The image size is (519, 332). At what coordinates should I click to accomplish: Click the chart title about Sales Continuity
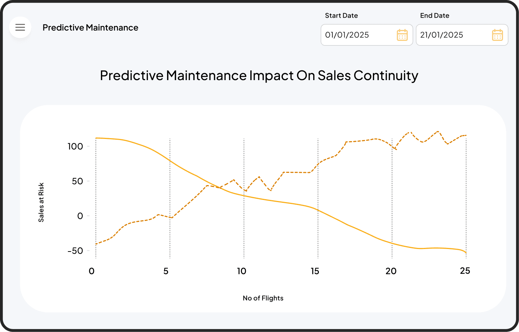(259, 75)
